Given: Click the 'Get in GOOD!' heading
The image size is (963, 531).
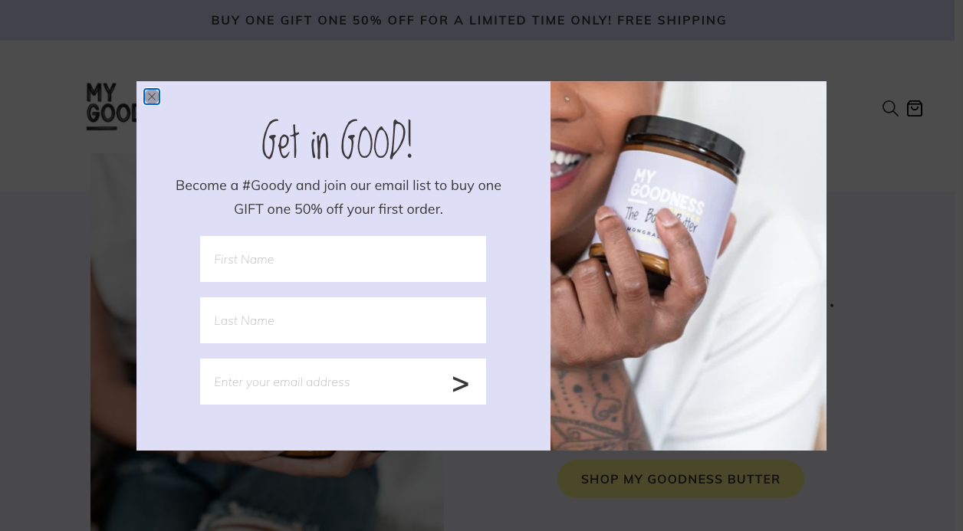Looking at the screenshot, I should coord(337,141).
